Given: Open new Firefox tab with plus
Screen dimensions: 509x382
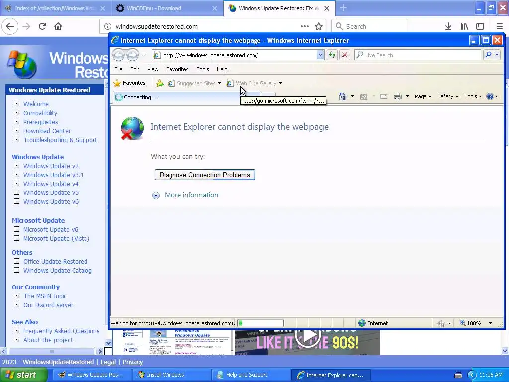Looking at the screenshot, I should (343, 8).
